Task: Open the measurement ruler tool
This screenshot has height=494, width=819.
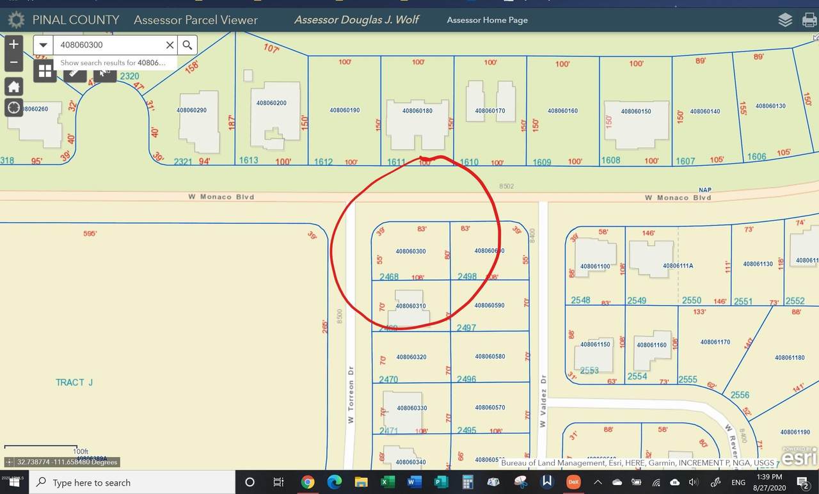Action: click(74, 74)
